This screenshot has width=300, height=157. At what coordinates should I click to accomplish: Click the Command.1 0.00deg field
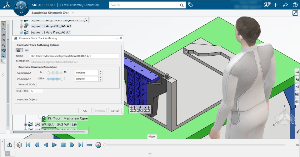87,73
